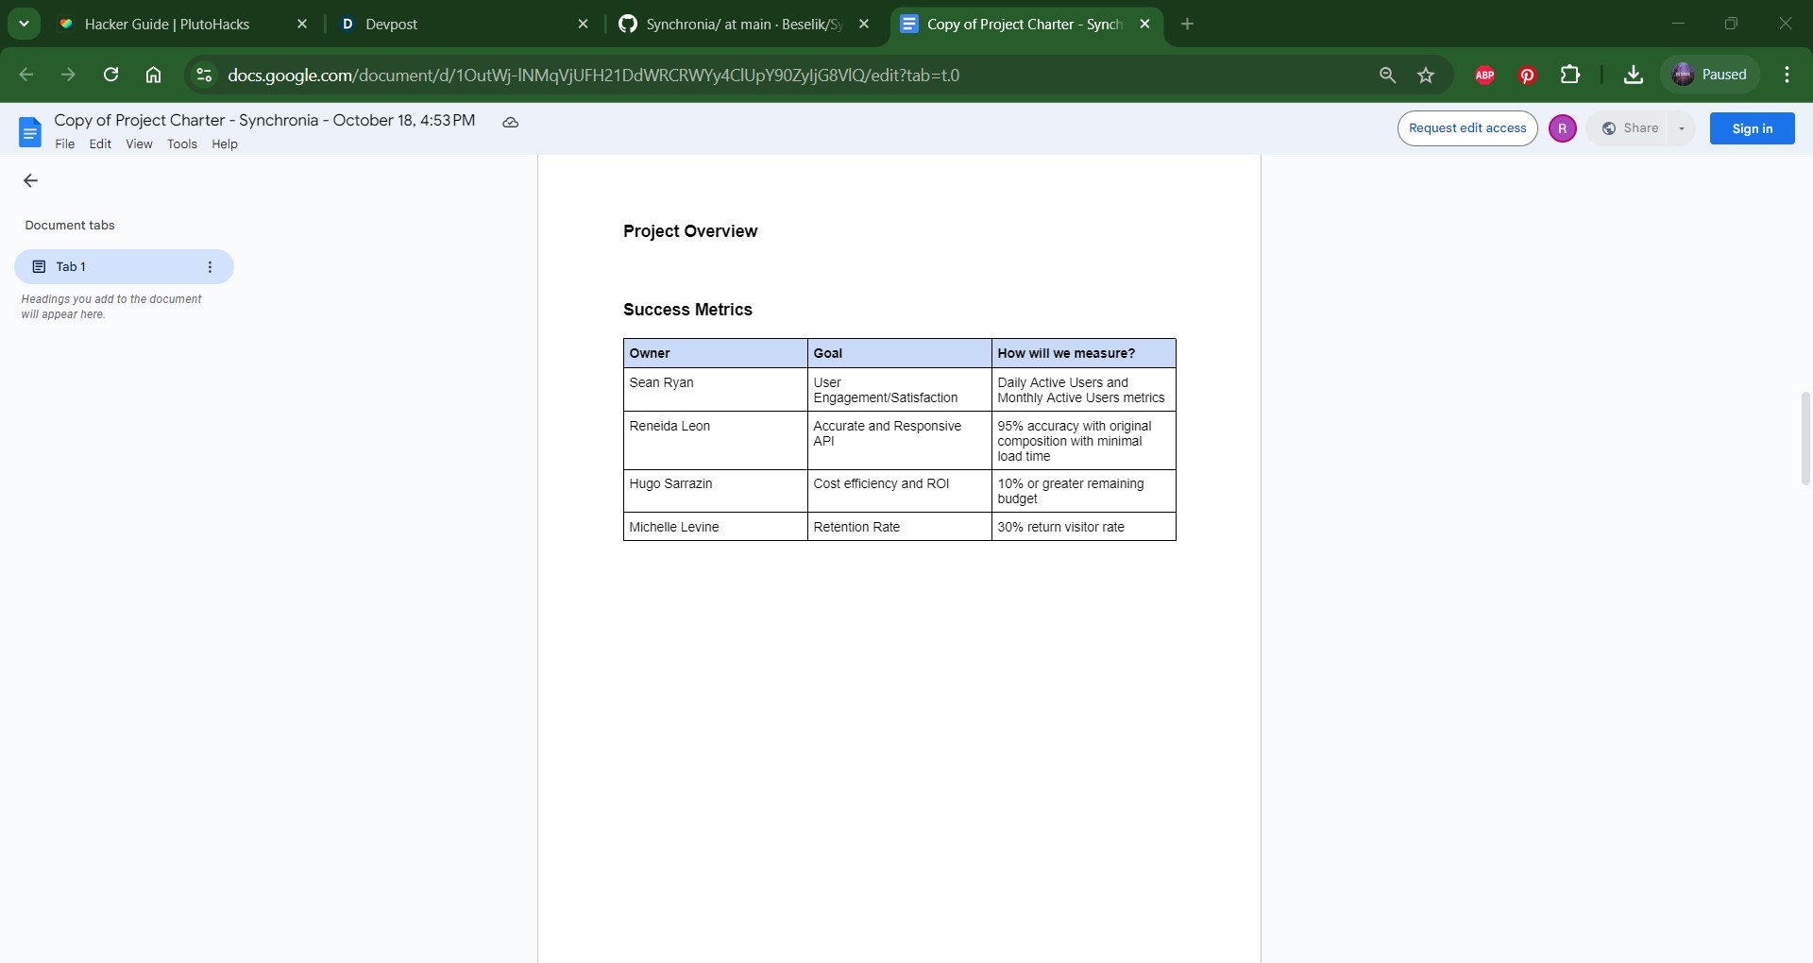Click the Goal column header cell
Viewport: 1813px width, 963px height.
[x=899, y=353]
